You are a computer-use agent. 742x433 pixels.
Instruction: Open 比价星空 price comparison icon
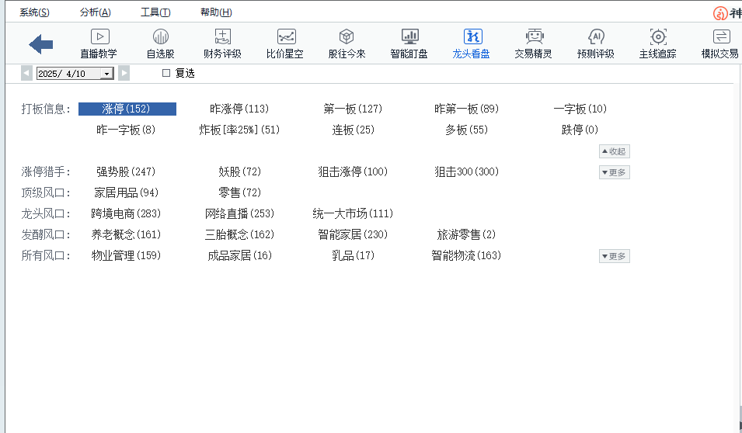point(285,37)
